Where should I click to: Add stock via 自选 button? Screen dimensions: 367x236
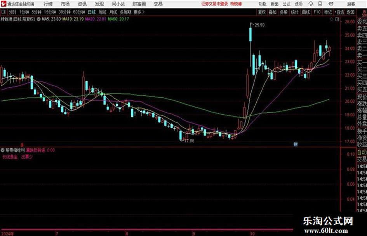tap(339, 12)
